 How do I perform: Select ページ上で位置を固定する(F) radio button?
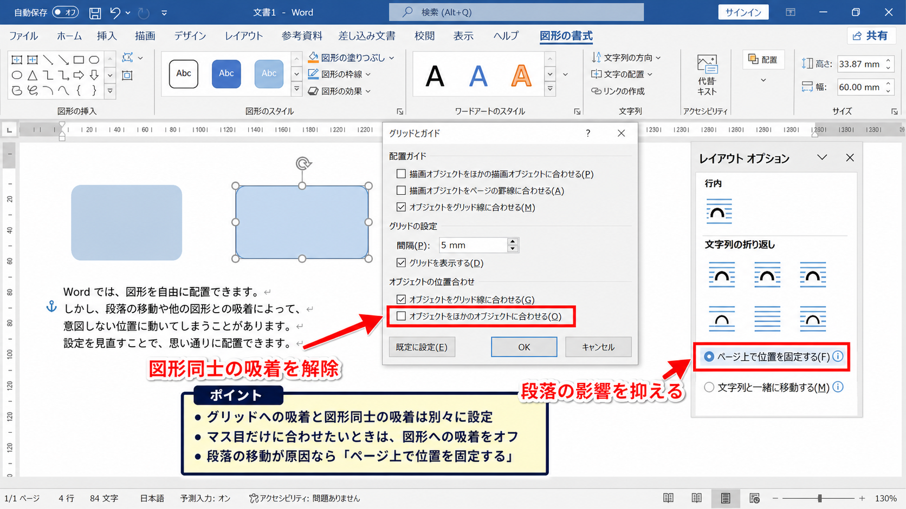coord(709,356)
